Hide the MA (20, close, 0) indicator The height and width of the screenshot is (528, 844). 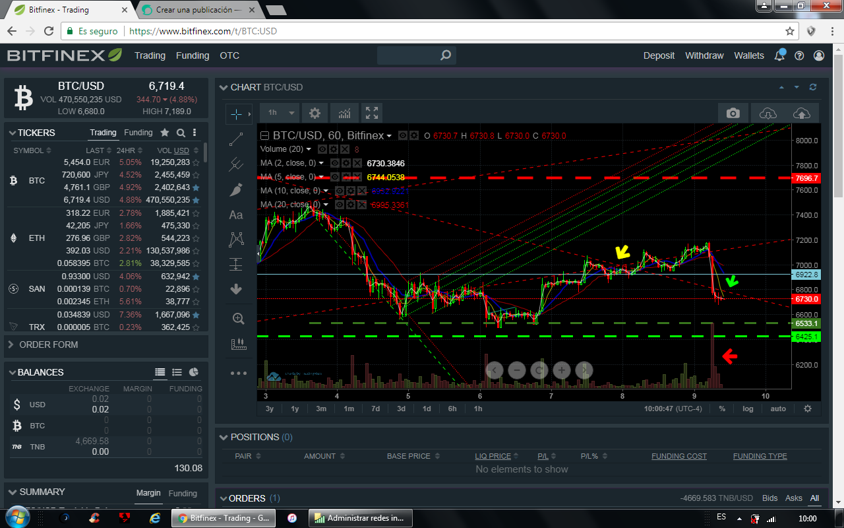340,205
